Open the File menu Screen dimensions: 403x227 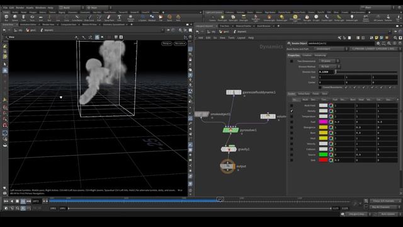tap(5, 8)
